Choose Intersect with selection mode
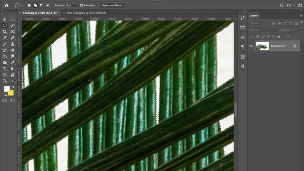 pyautogui.click(x=47, y=5)
